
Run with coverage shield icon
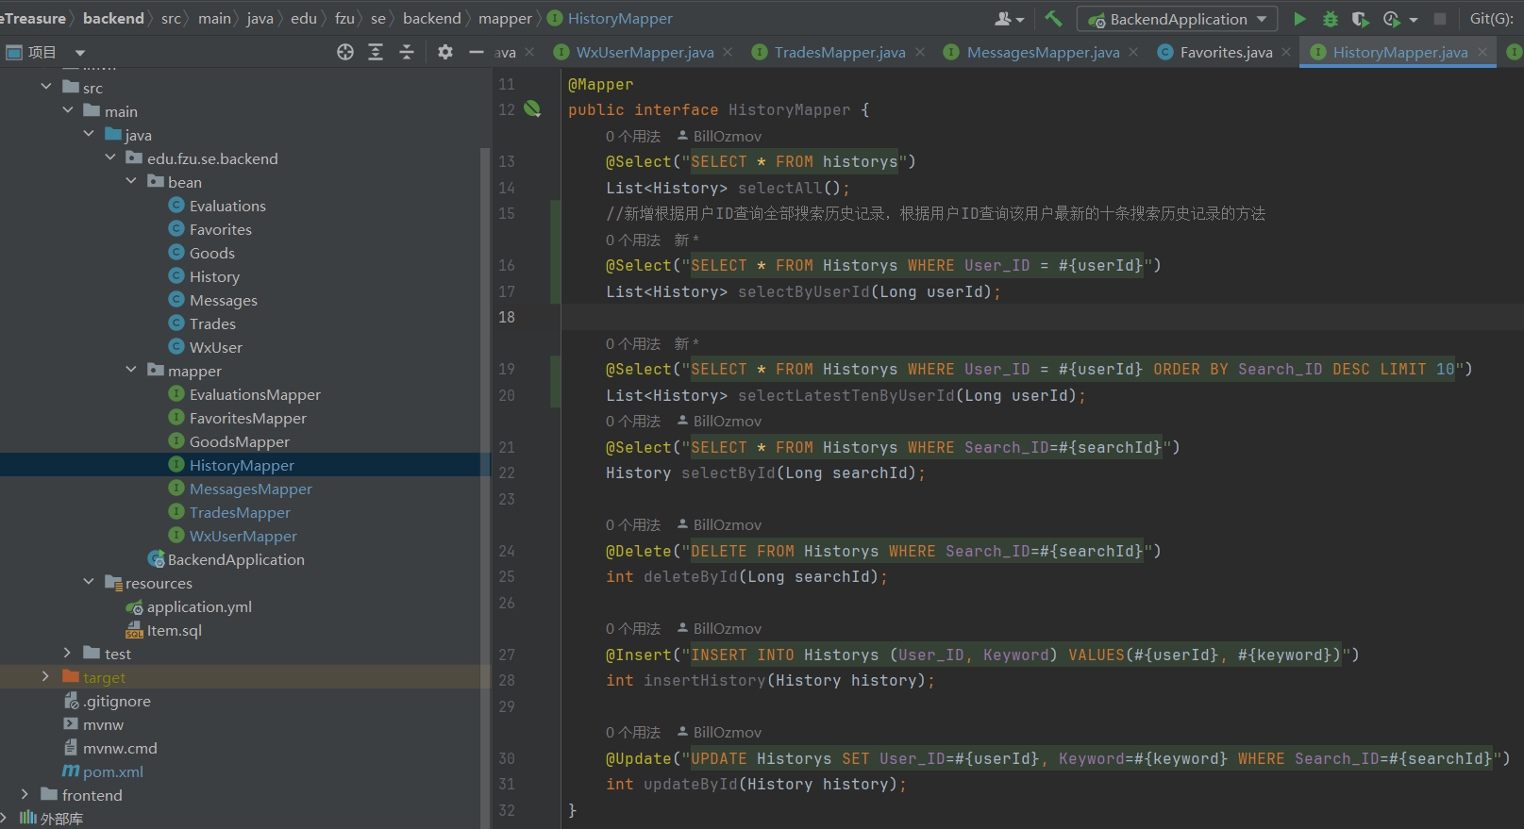tap(1360, 19)
